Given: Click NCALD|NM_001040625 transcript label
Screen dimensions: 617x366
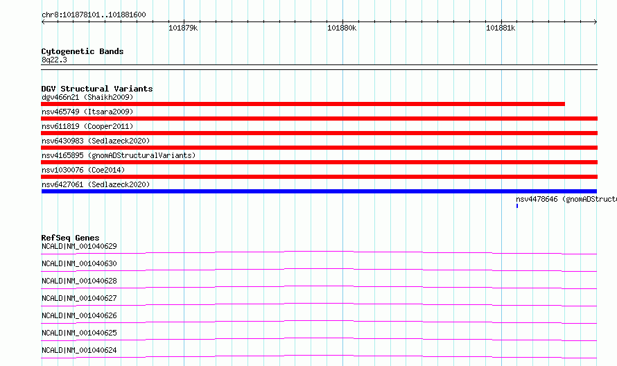Looking at the screenshot, I should [x=79, y=333].
